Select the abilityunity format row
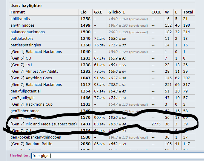204x161 pixels. (22, 19)
